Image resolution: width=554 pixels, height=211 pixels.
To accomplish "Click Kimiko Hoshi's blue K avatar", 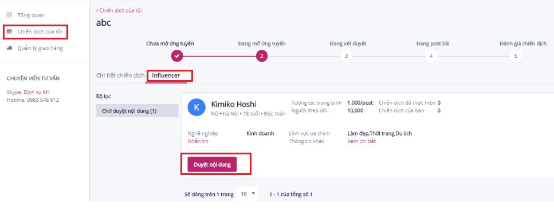I will [x=197, y=108].
